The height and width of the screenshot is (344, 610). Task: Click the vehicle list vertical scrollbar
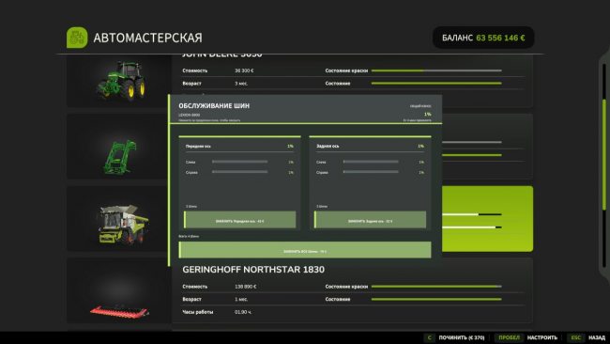[x=604, y=165]
